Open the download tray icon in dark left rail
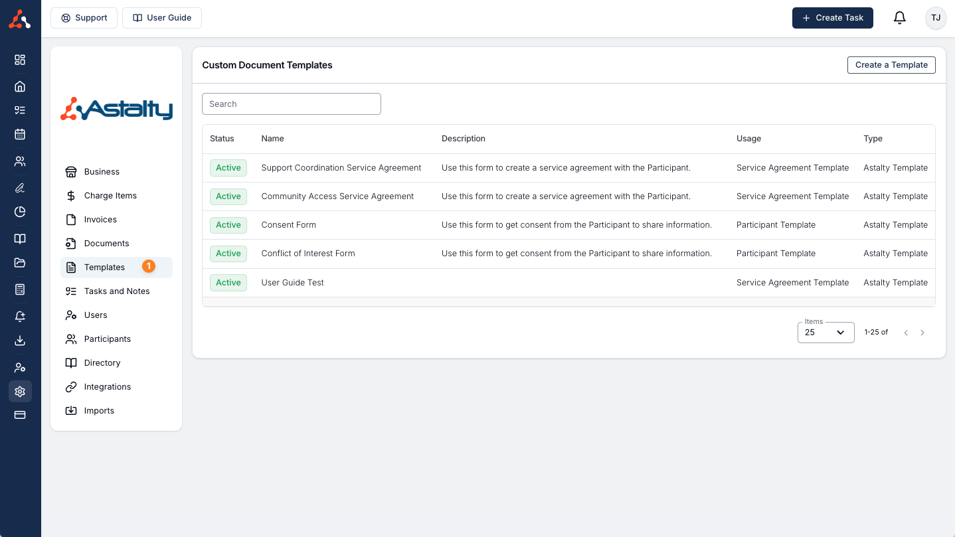The height and width of the screenshot is (537, 955). (x=20, y=341)
